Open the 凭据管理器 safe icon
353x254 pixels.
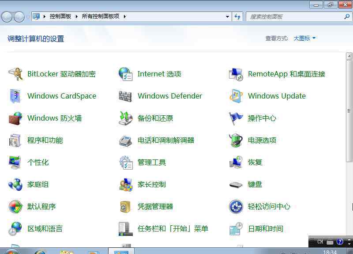point(125,206)
